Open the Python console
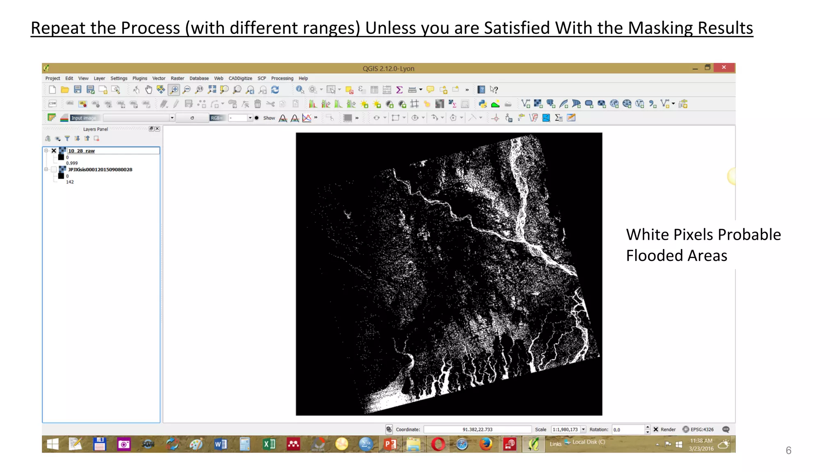Viewport: 840px width, 472px height. point(483,104)
